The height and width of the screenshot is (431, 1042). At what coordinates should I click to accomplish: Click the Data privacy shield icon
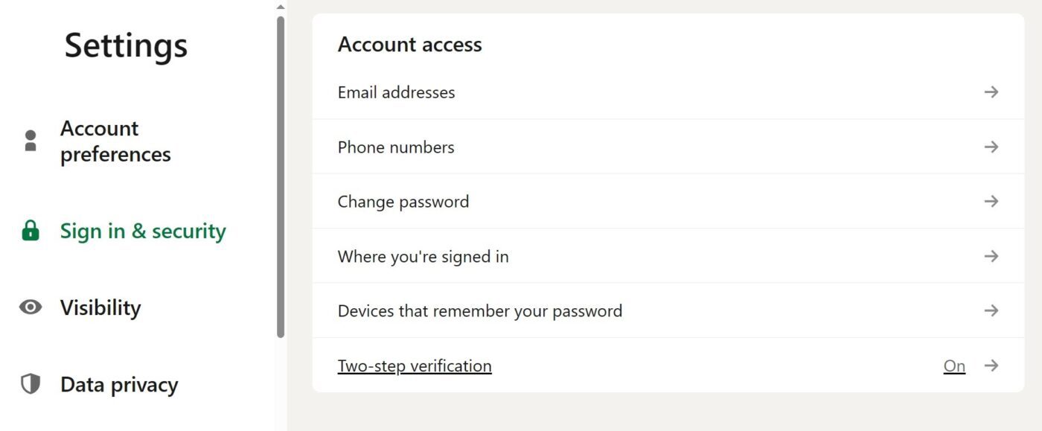(x=31, y=384)
